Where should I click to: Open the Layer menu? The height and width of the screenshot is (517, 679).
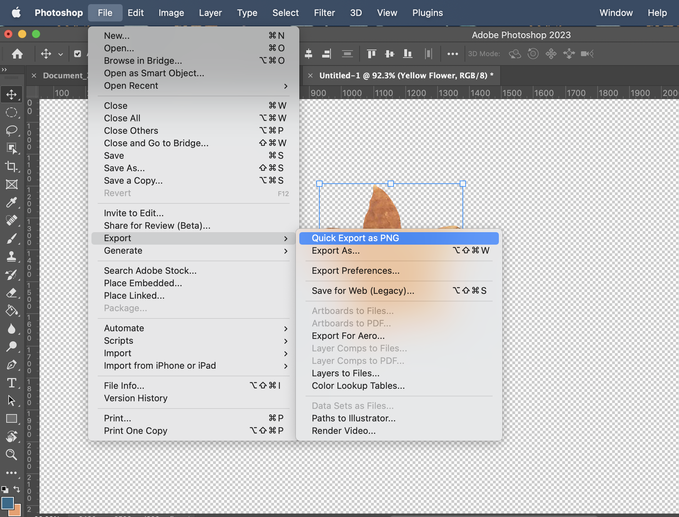click(210, 13)
